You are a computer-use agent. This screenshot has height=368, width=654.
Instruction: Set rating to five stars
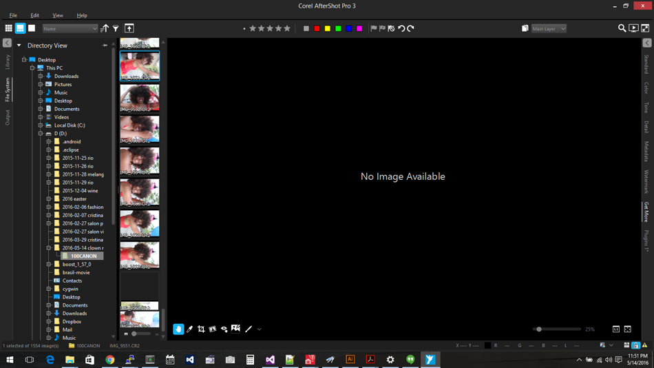click(x=287, y=28)
